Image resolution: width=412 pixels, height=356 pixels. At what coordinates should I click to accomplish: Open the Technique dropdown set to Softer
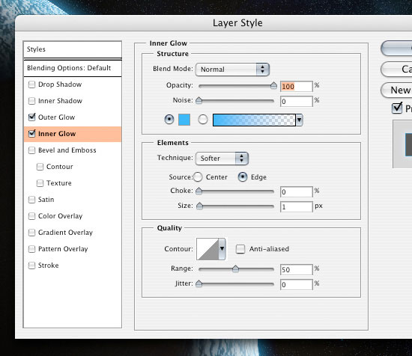tap(222, 159)
